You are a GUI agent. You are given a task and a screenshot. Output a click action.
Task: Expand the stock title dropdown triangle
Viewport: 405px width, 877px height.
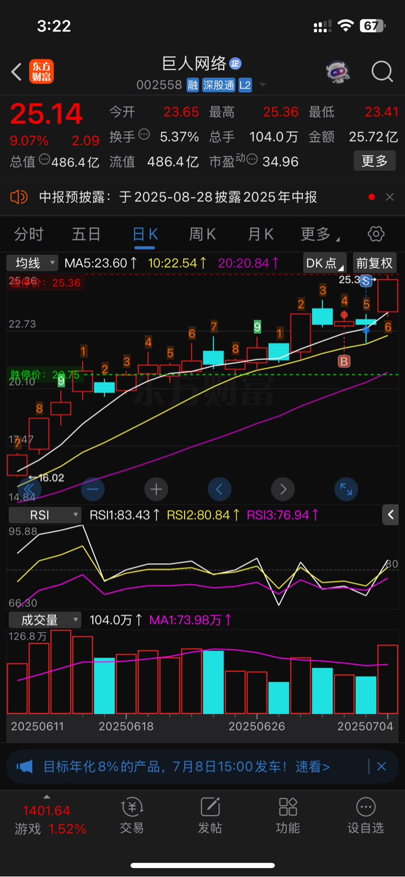(262, 85)
